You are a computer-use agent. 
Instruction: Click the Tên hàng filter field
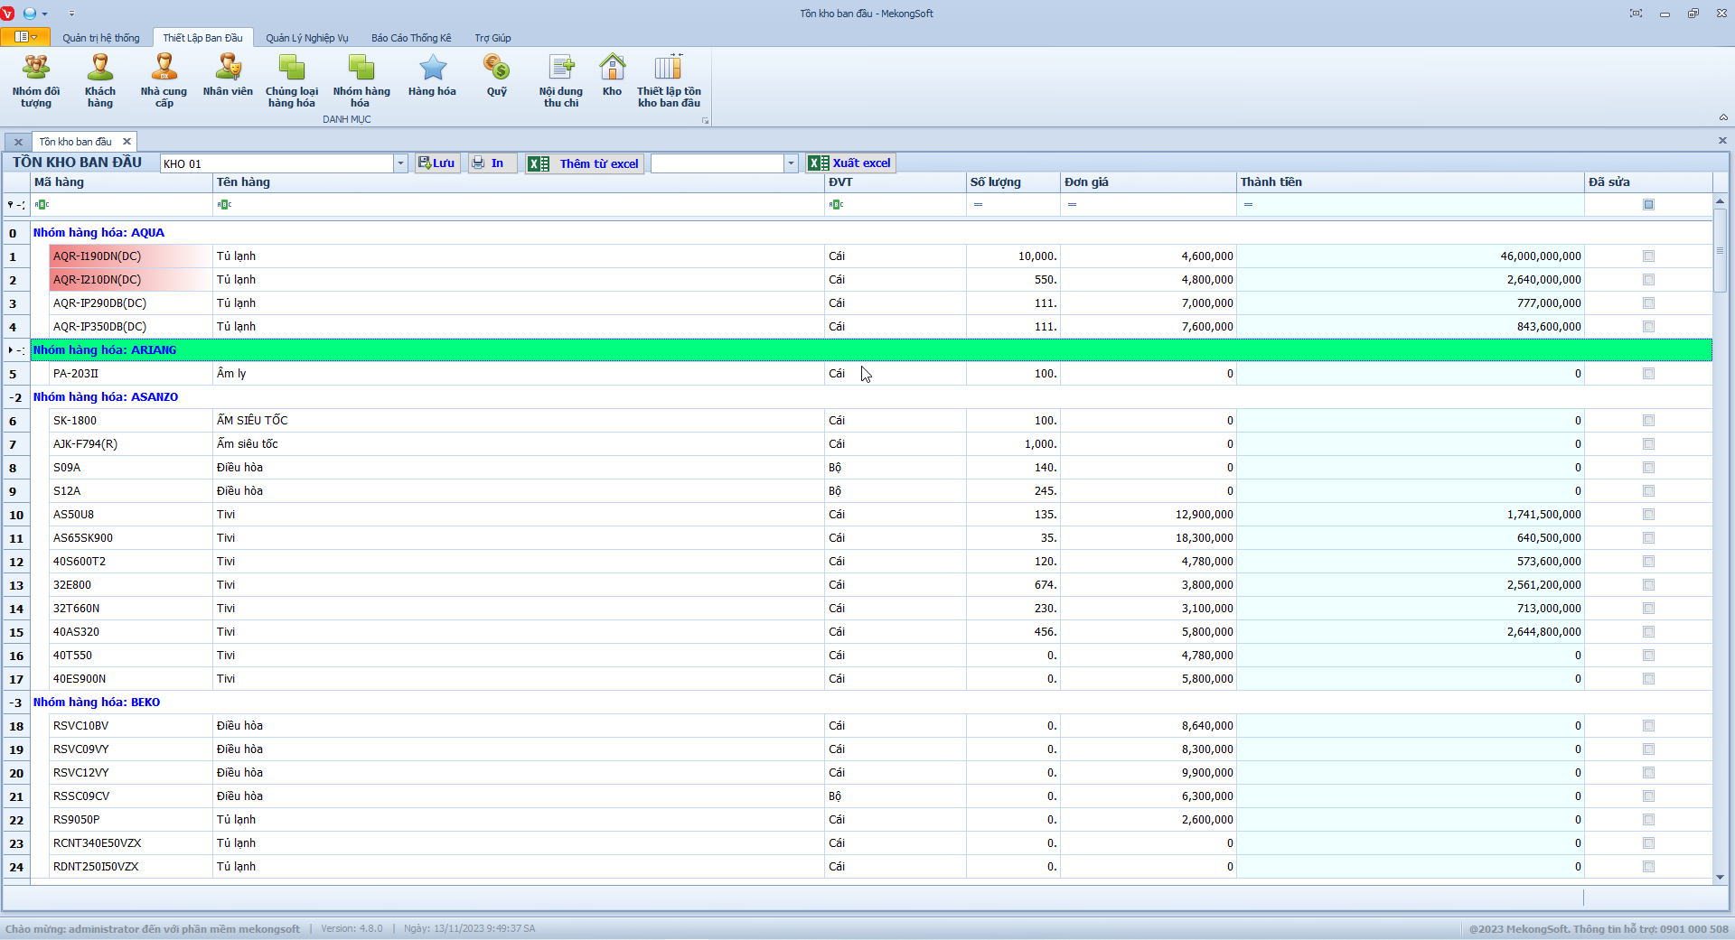[520, 205]
